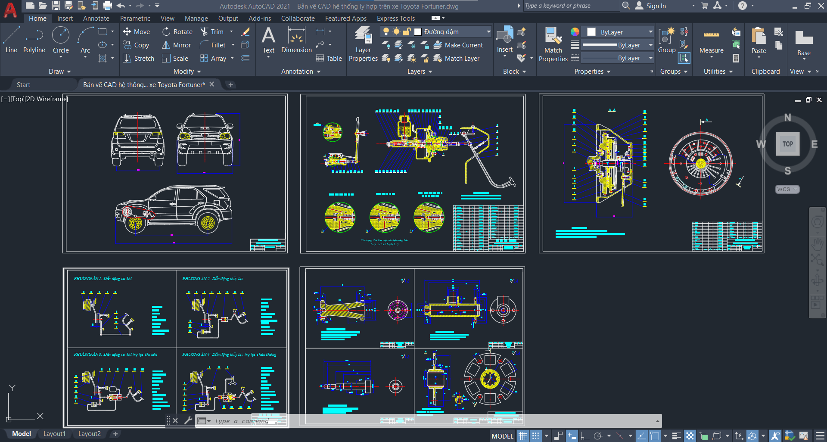
Task: Add a new layout tab
Action: pos(115,434)
